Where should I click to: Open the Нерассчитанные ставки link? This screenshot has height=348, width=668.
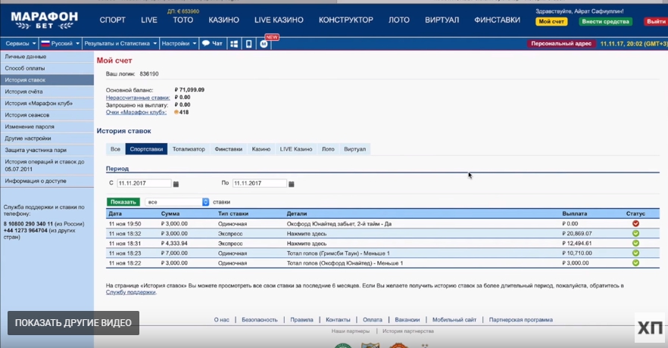coord(138,98)
